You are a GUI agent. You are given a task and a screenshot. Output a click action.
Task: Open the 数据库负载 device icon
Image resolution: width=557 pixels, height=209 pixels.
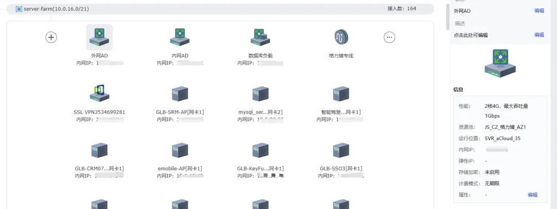[260, 37]
